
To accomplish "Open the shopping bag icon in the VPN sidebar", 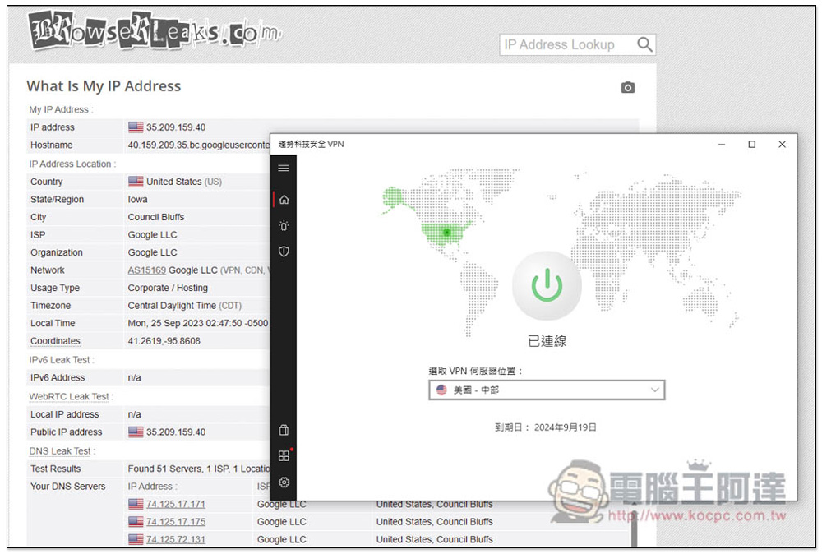I will pyautogui.click(x=284, y=431).
